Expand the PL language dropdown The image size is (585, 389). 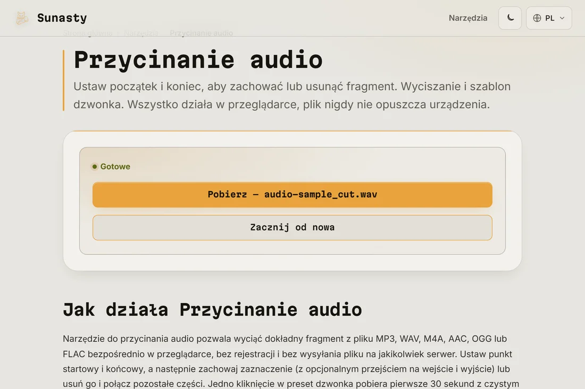[549, 18]
